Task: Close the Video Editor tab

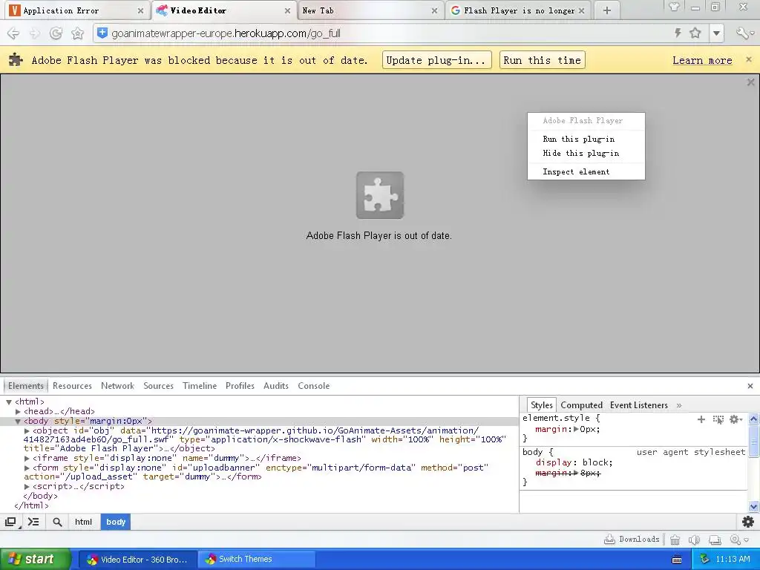Action: point(287,10)
